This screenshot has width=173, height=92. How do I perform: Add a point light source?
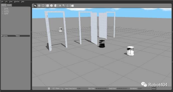[x=60, y=6]
